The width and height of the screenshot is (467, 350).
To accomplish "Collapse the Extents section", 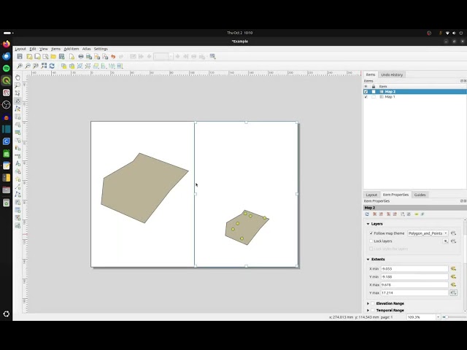I will [368, 260].
